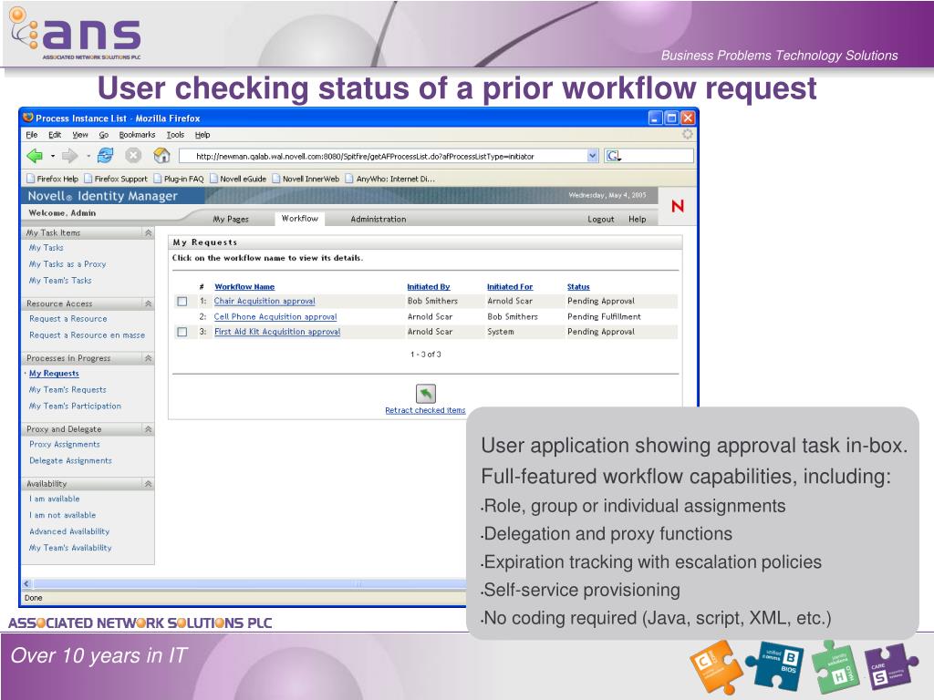Collapse the Availability section

tap(149, 484)
